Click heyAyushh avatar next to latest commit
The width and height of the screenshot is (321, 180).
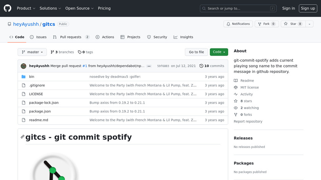coord(23,66)
